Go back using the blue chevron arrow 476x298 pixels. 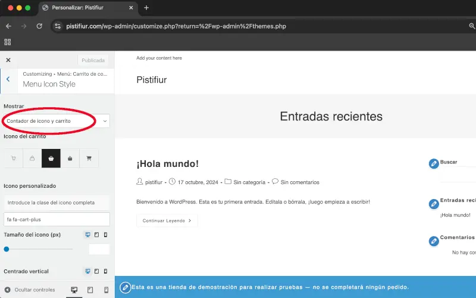pyautogui.click(x=8, y=79)
